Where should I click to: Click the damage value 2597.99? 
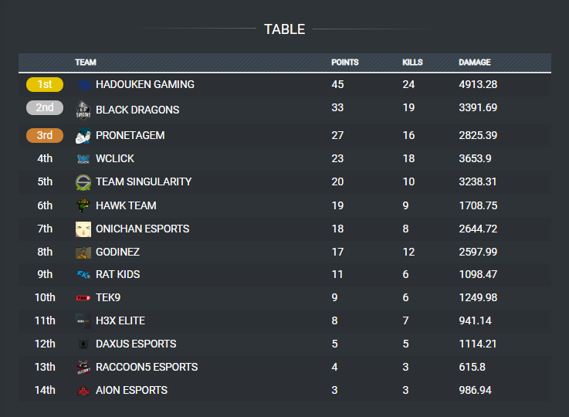478,253
